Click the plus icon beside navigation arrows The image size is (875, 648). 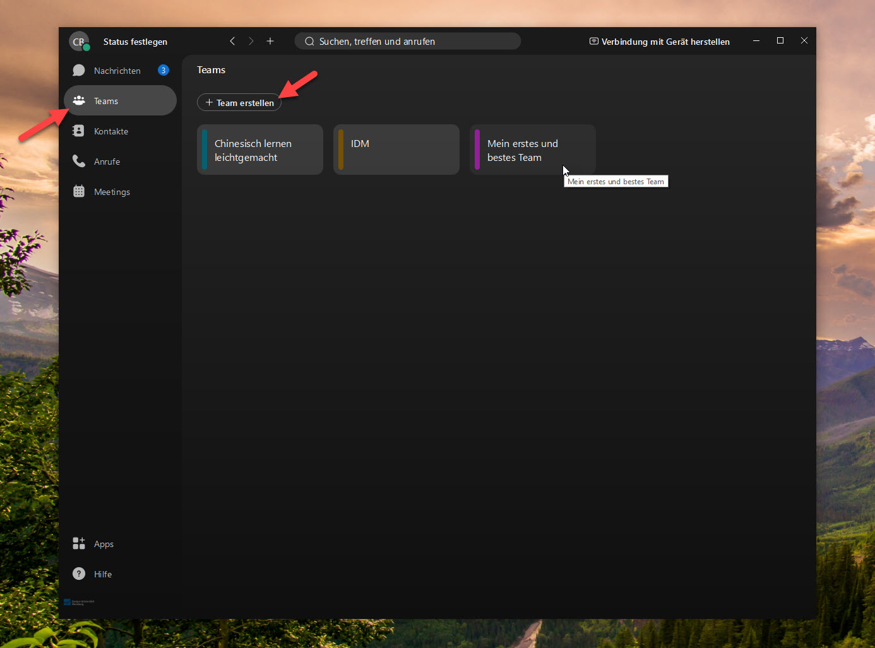pyautogui.click(x=270, y=41)
